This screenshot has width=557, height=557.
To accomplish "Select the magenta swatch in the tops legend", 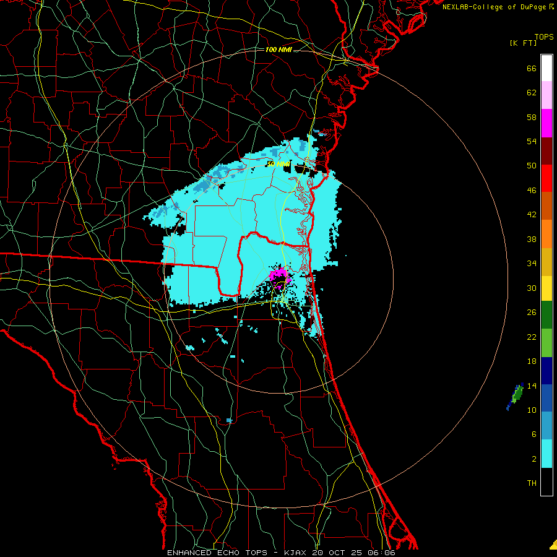I will tap(546, 123).
